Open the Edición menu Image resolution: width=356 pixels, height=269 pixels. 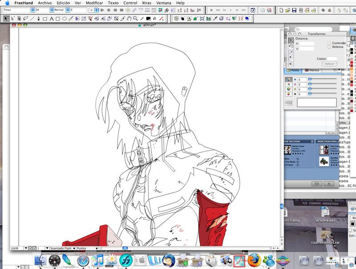[x=63, y=3]
